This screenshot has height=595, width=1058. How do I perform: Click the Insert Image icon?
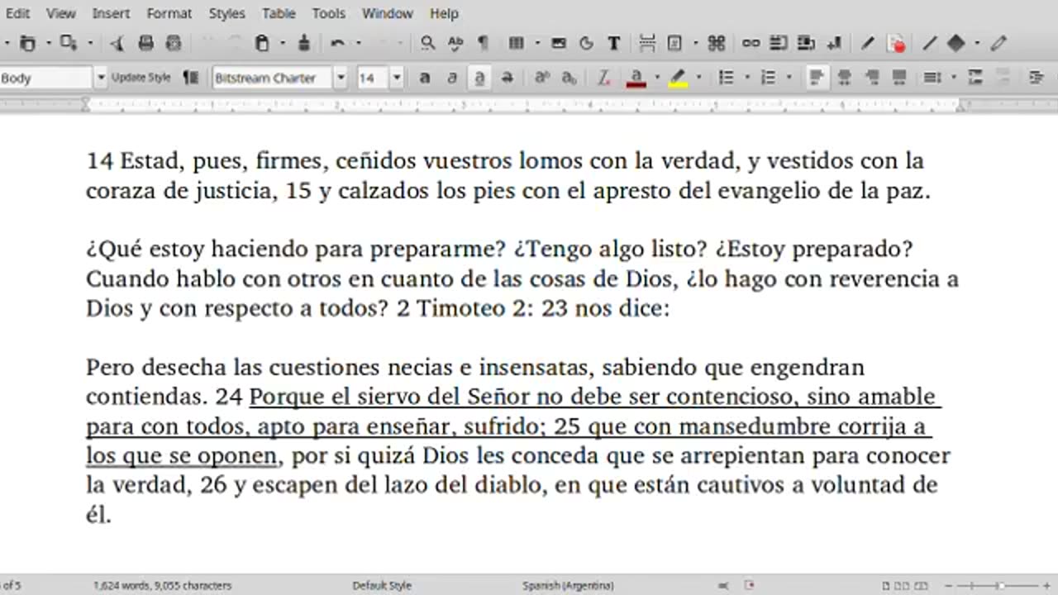[559, 44]
